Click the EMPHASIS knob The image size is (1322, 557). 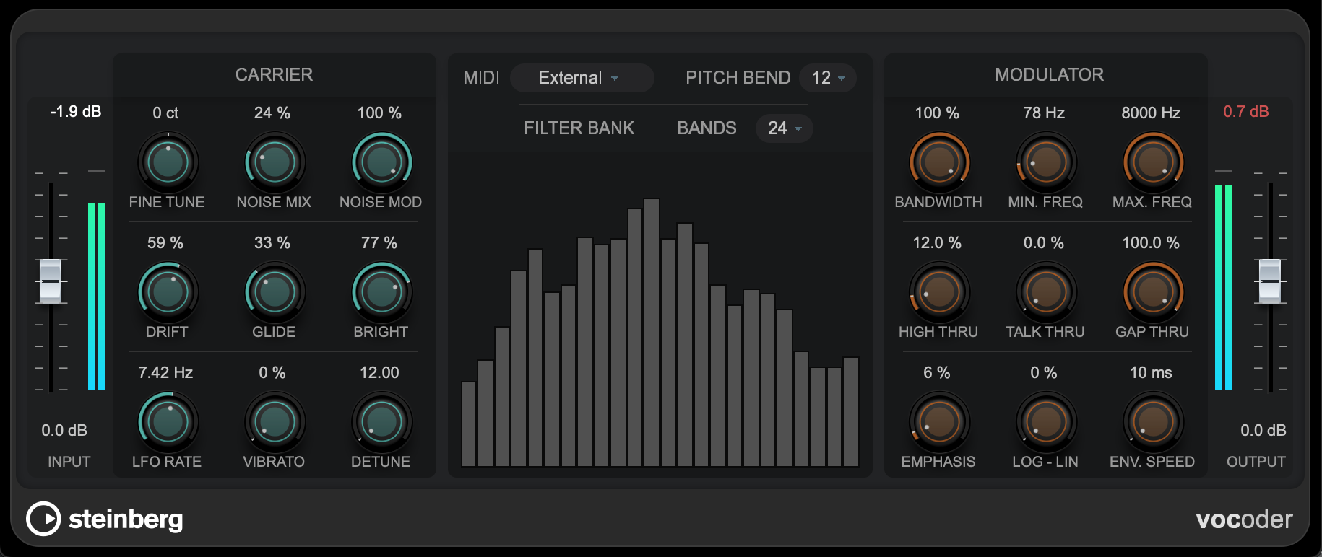pyautogui.click(x=939, y=422)
